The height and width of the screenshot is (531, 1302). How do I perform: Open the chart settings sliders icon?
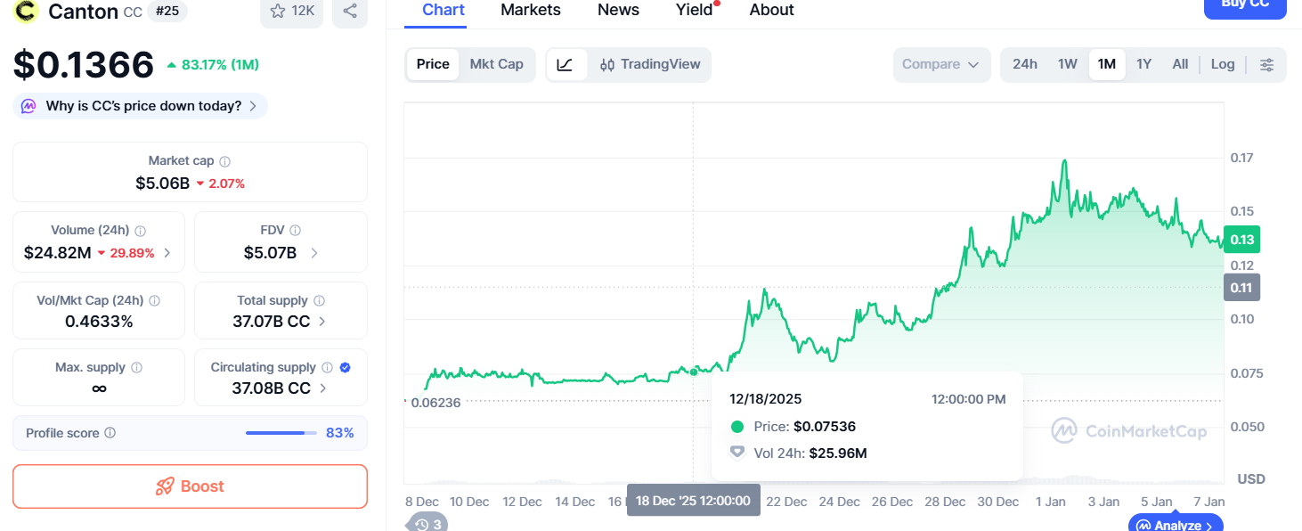pyautogui.click(x=1267, y=64)
